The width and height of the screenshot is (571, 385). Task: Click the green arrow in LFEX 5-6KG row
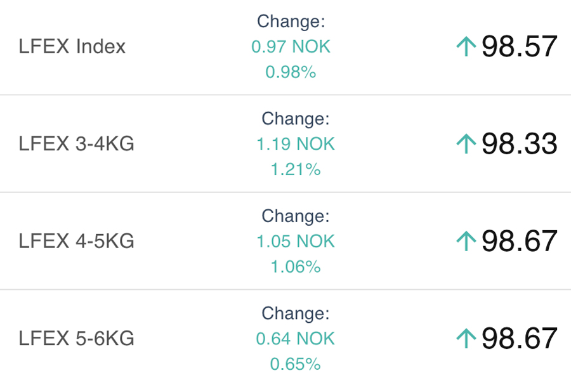click(x=466, y=339)
